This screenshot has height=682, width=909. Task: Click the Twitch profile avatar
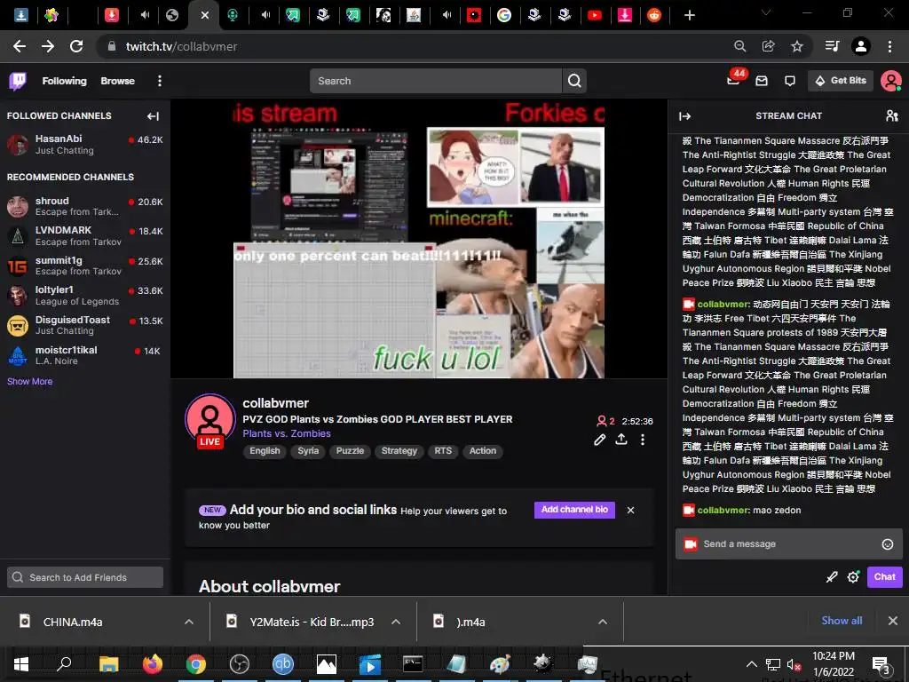tap(890, 81)
